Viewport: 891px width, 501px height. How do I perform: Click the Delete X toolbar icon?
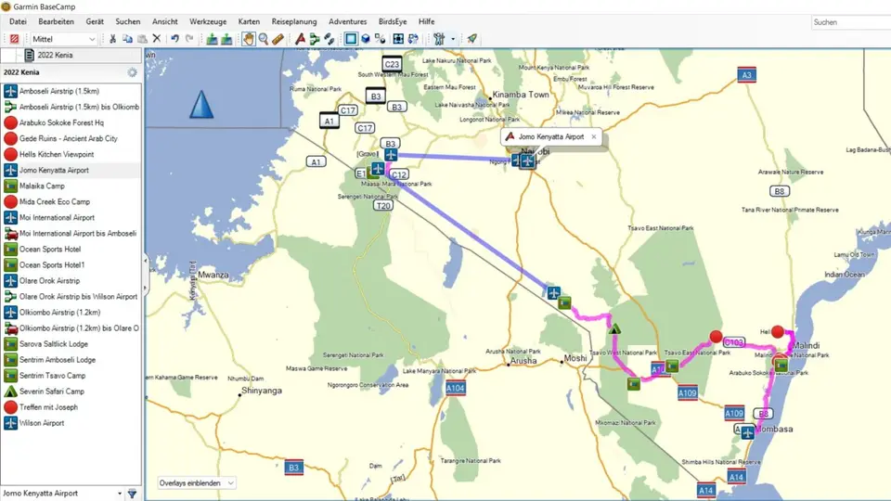pos(157,39)
